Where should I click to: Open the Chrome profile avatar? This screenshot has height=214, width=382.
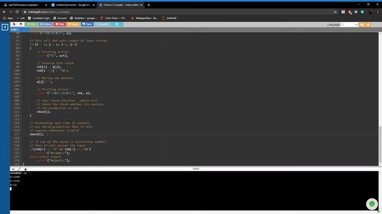(x=371, y=12)
